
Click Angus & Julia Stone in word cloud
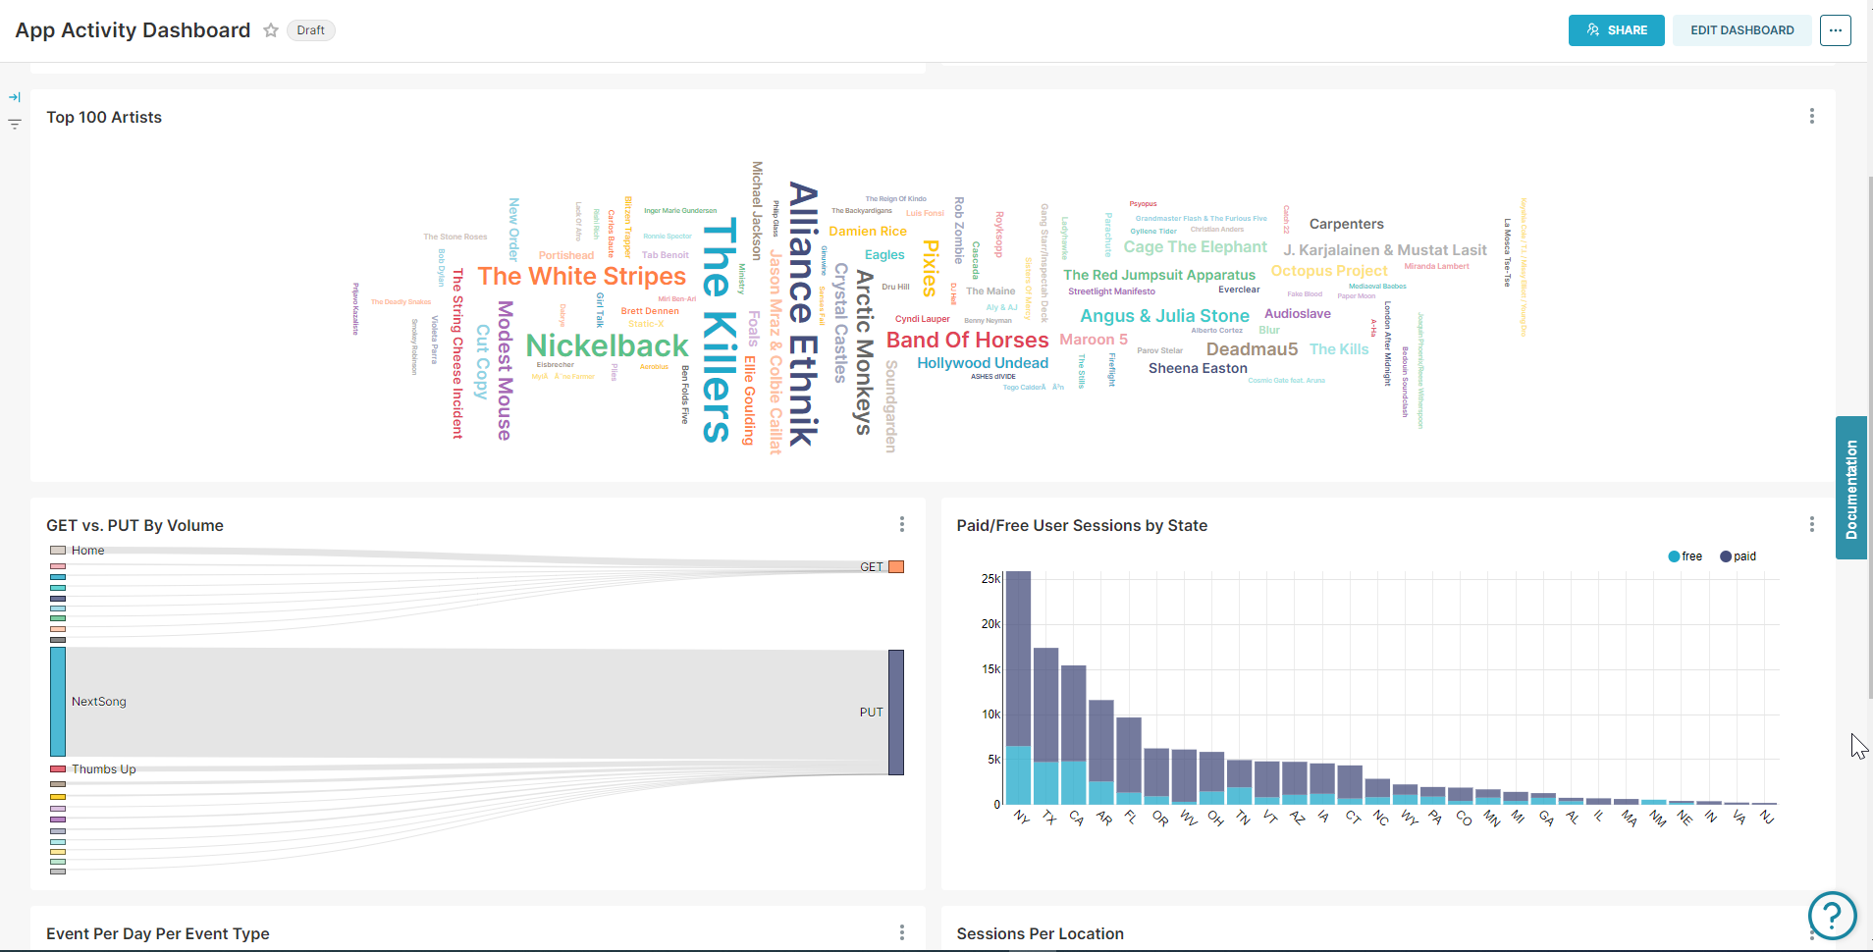[x=1164, y=316]
